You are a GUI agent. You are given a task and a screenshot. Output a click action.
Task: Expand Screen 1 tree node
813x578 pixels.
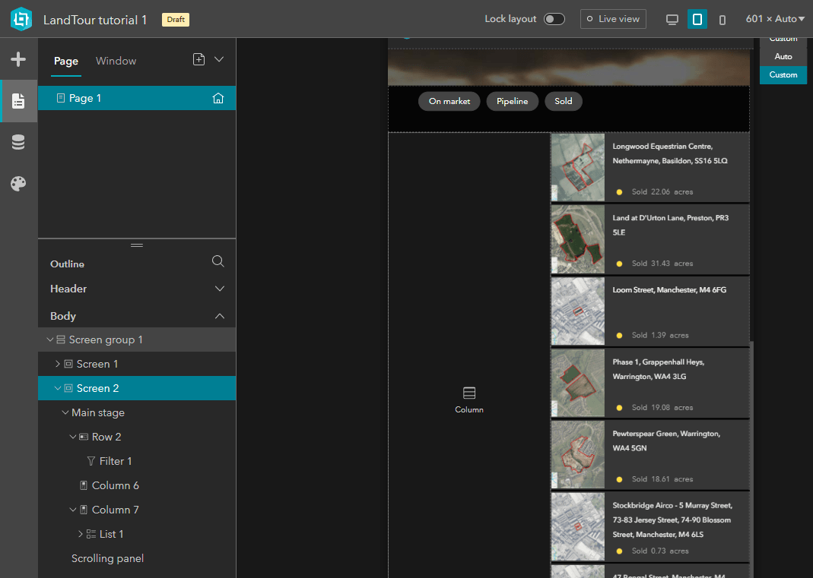click(x=58, y=364)
